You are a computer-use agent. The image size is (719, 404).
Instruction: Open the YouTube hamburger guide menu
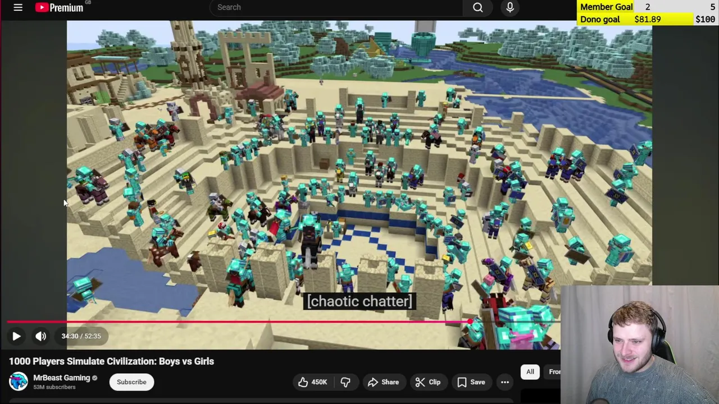pyautogui.click(x=18, y=7)
